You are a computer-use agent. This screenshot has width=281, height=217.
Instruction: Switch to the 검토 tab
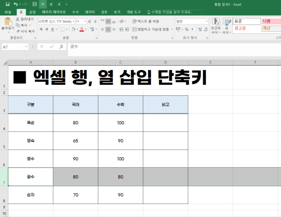pos(104,12)
